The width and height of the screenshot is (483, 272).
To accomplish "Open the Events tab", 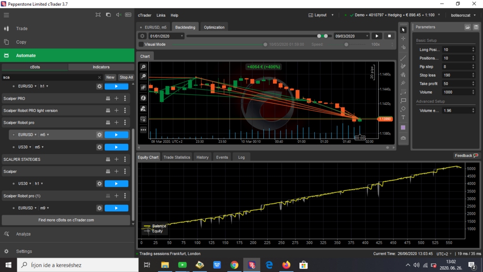I will pyautogui.click(x=222, y=157).
